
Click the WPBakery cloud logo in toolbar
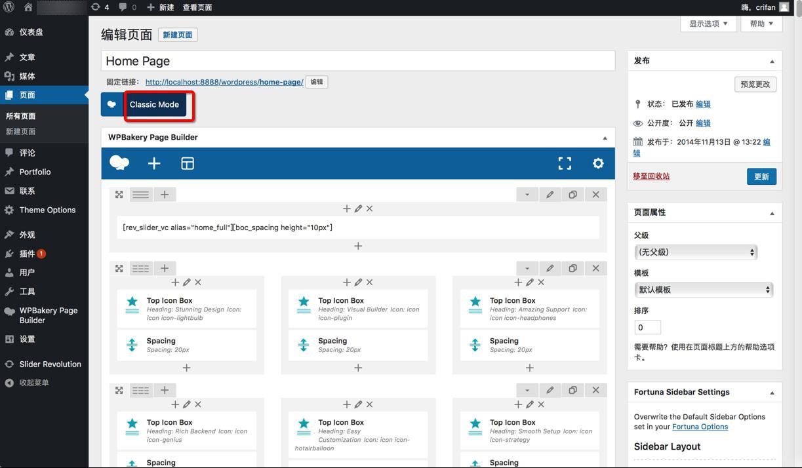pos(119,163)
